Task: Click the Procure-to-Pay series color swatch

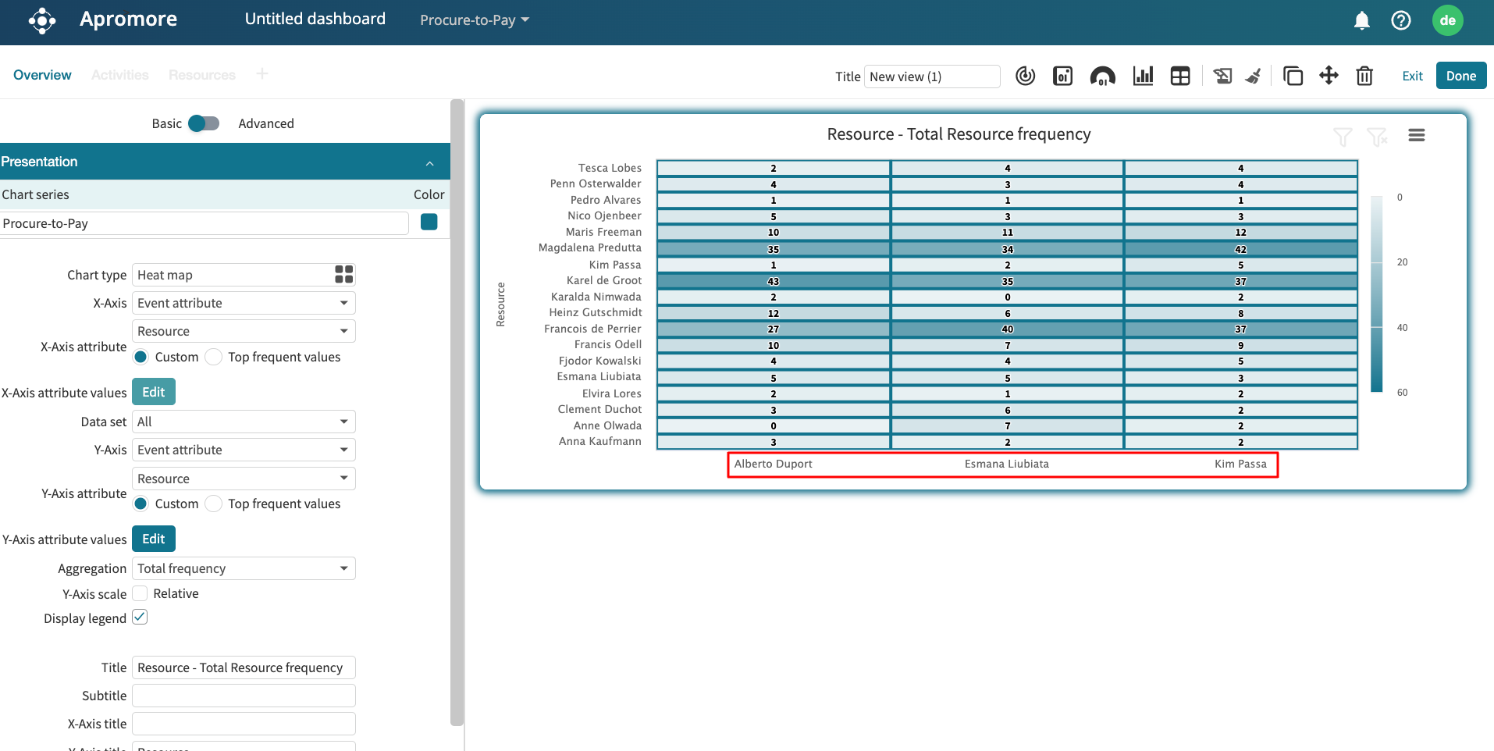Action: 429,222
